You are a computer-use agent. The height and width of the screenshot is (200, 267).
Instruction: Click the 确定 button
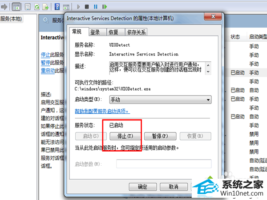click(143, 187)
